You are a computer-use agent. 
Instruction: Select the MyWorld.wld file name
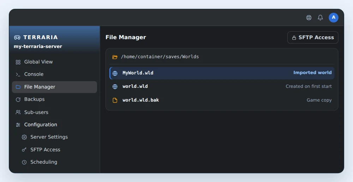point(138,73)
